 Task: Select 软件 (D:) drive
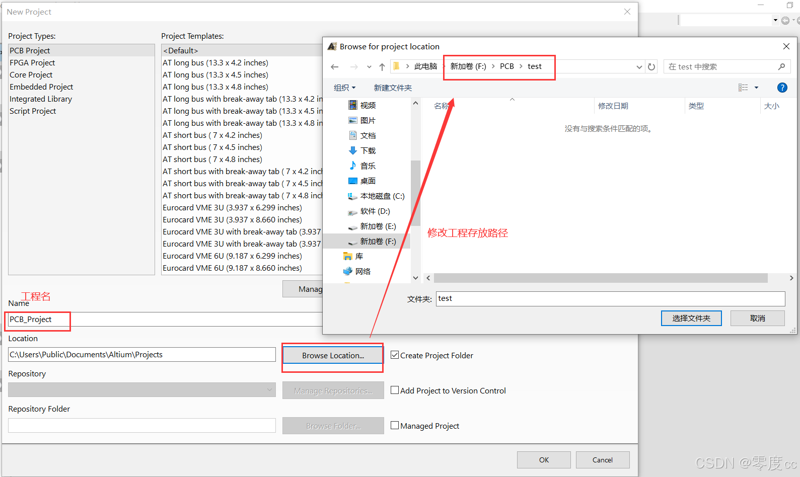coord(375,211)
